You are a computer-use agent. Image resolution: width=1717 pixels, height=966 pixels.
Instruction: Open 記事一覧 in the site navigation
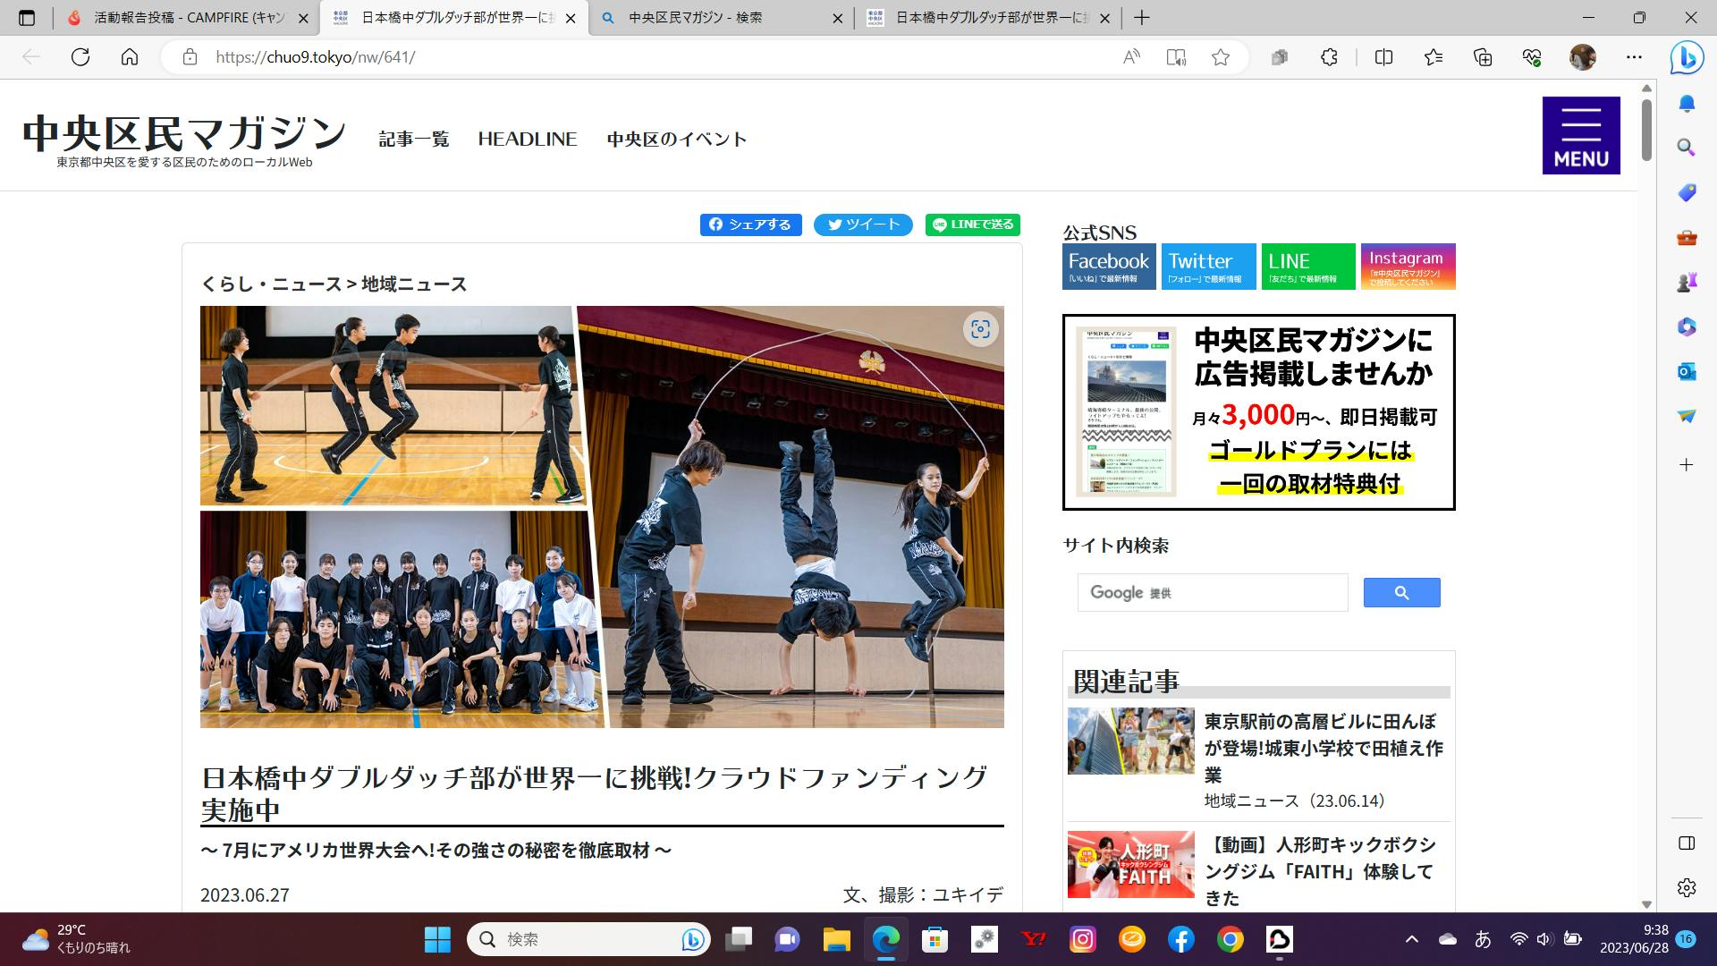tap(413, 140)
